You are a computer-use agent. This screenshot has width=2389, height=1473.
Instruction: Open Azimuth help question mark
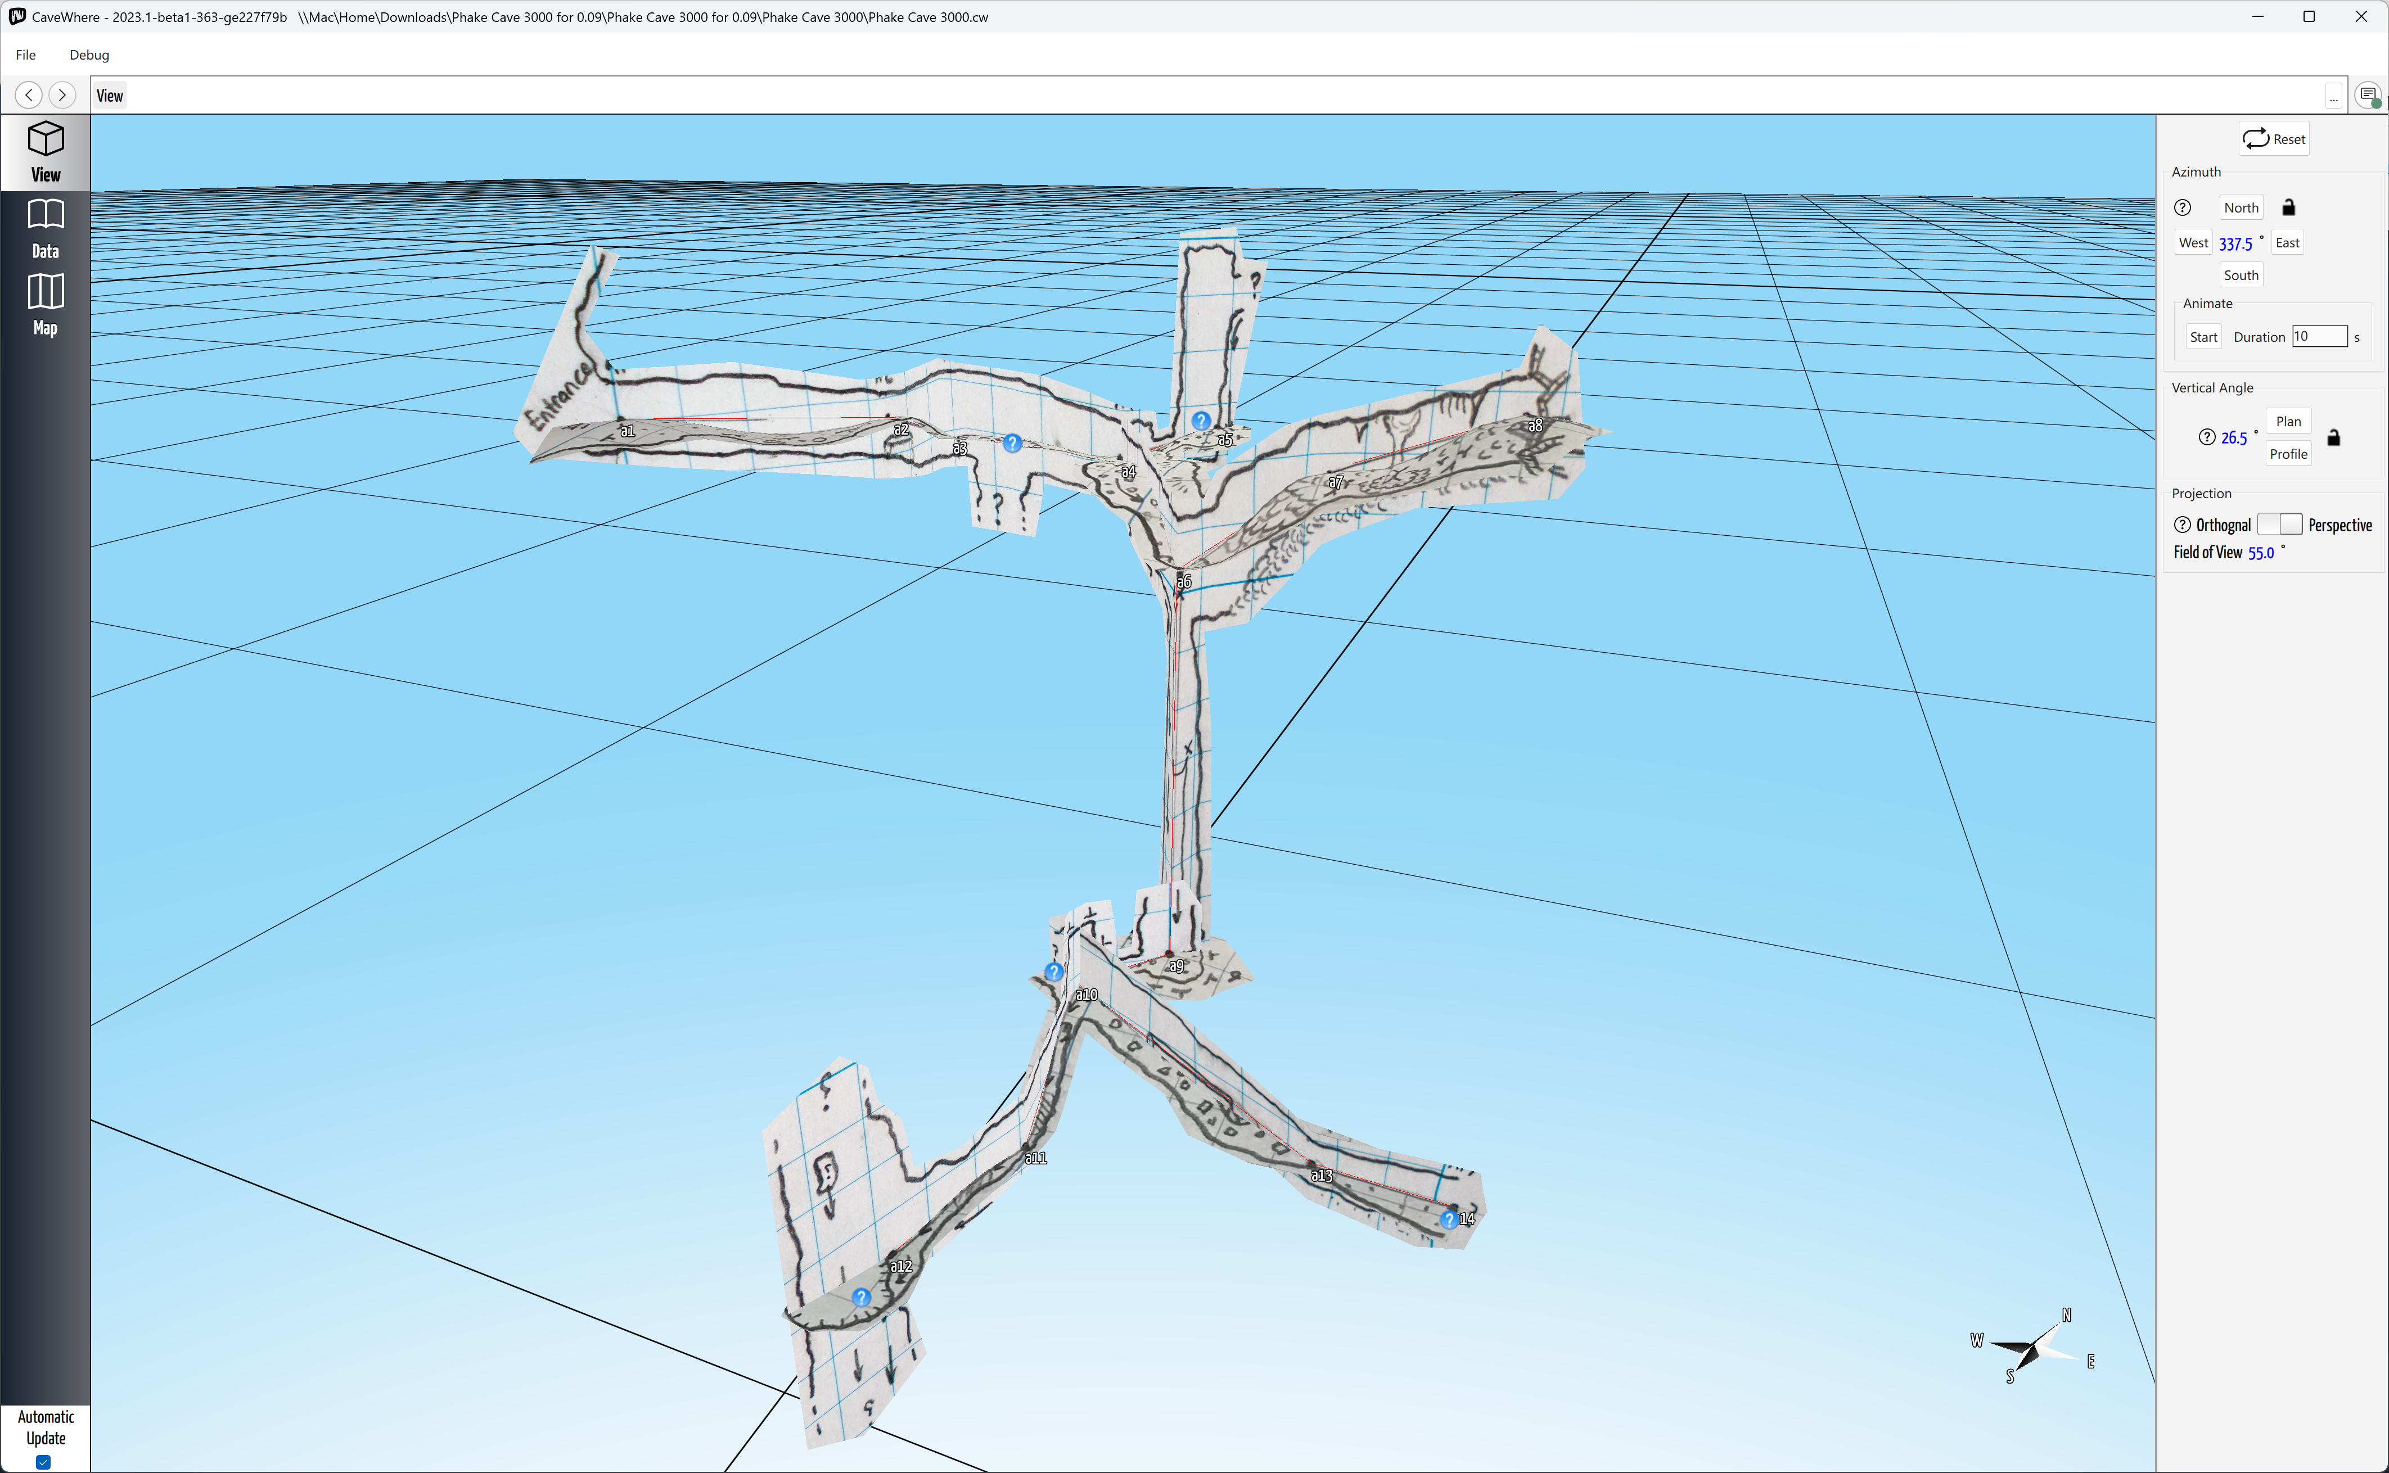(x=2183, y=207)
